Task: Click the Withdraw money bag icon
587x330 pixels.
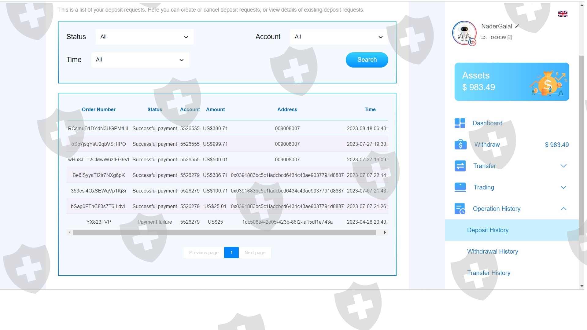Action: (x=460, y=145)
